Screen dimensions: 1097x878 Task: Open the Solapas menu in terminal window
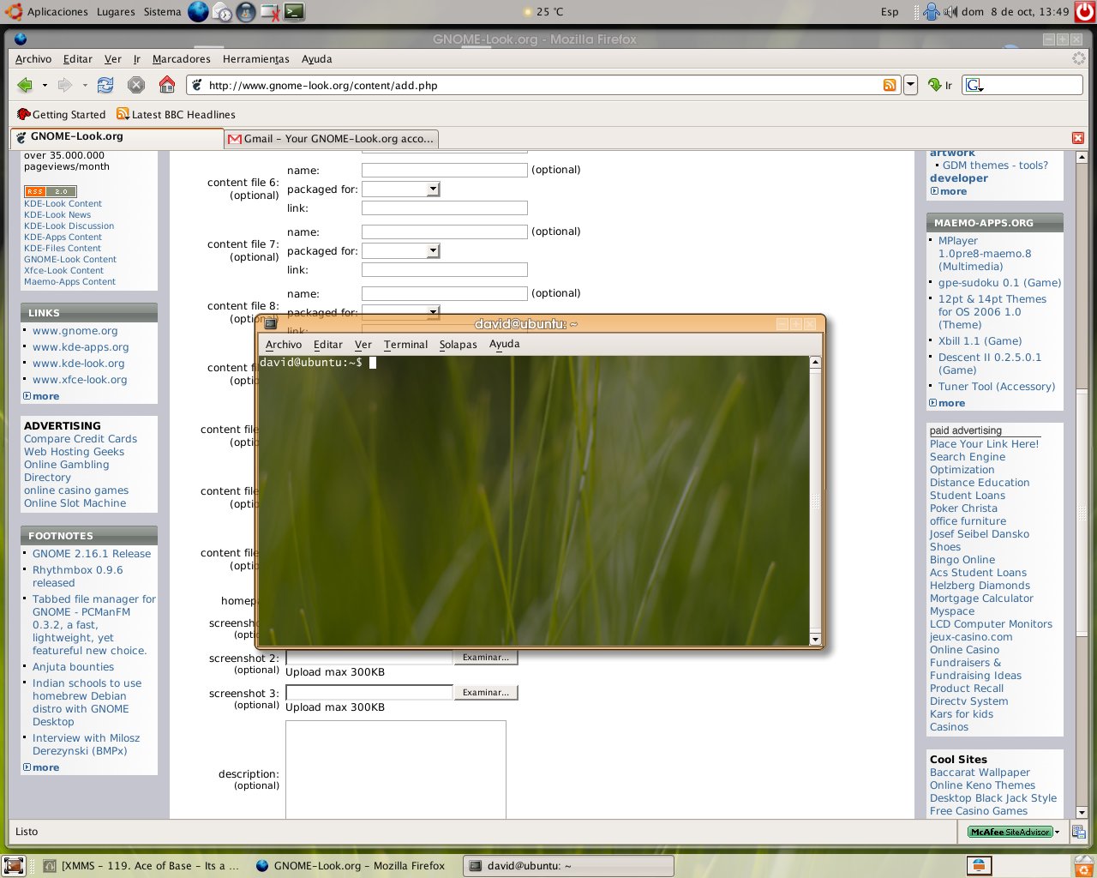click(459, 344)
